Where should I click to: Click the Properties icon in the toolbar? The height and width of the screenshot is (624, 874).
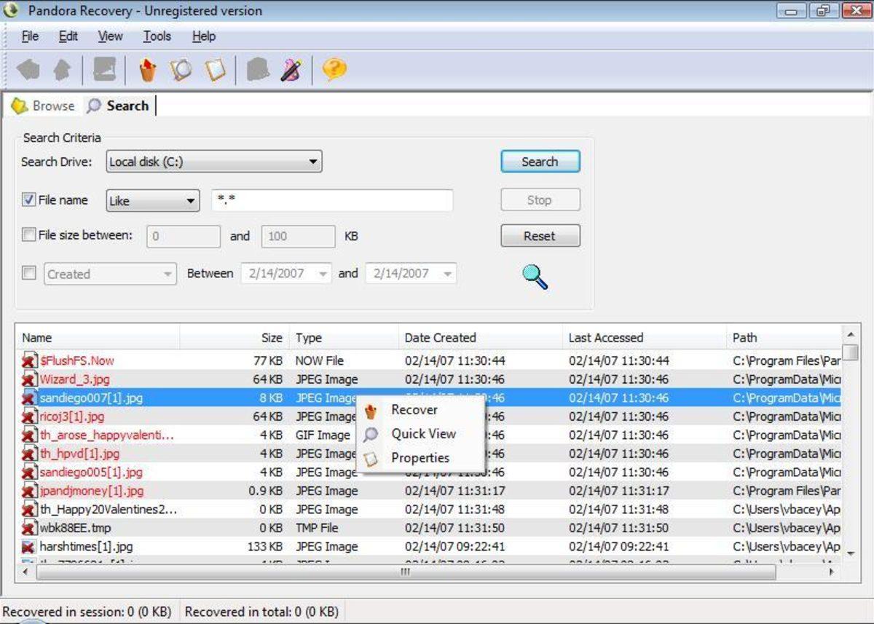click(x=215, y=70)
